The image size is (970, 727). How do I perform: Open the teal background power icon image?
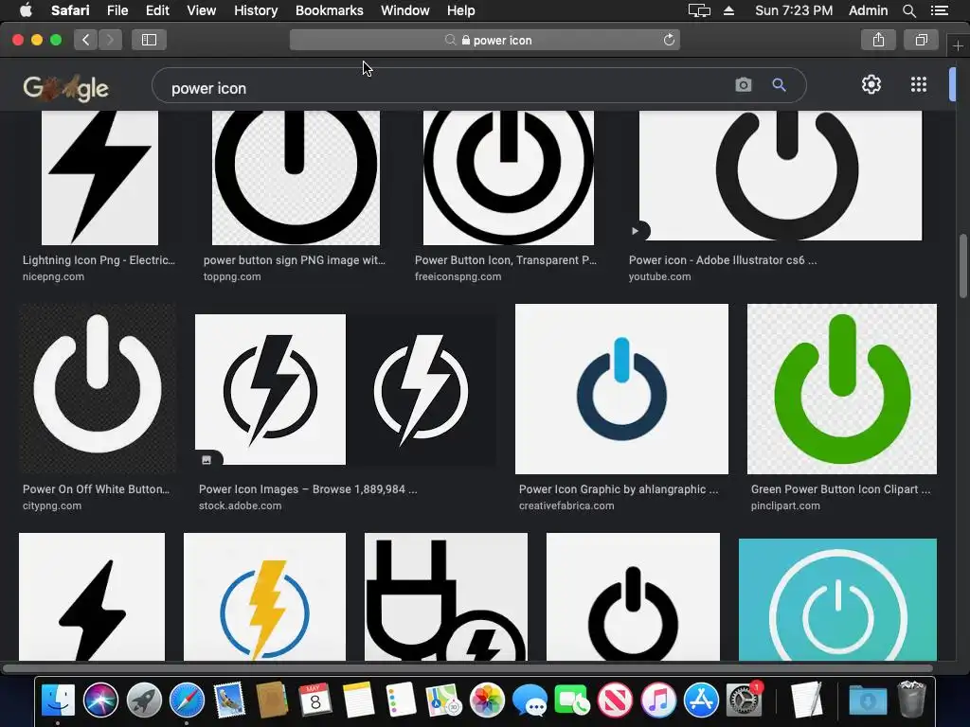pos(837,599)
